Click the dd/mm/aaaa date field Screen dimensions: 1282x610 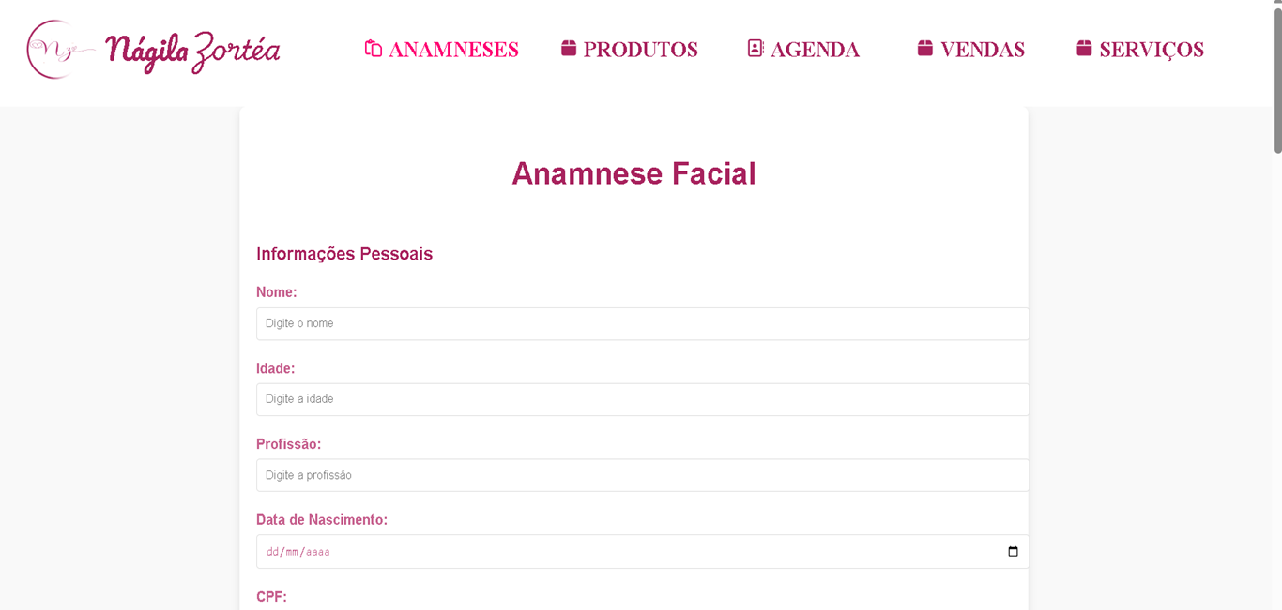pyautogui.click(x=642, y=552)
